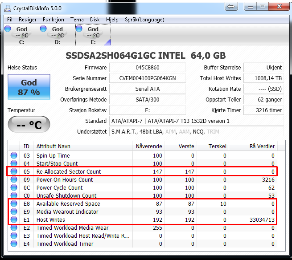
Task: Open the Disk menu
Action: pyautogui.click(x=95, y=20)
